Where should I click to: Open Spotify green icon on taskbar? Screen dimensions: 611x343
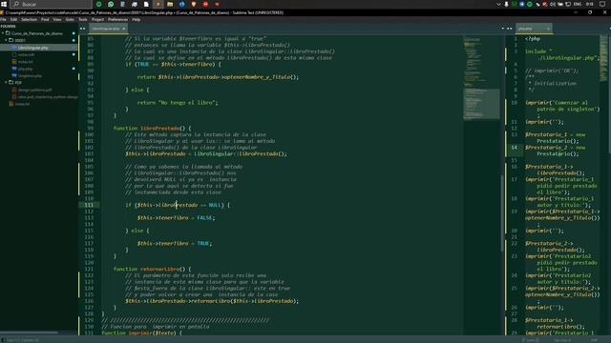coord(99,4)
